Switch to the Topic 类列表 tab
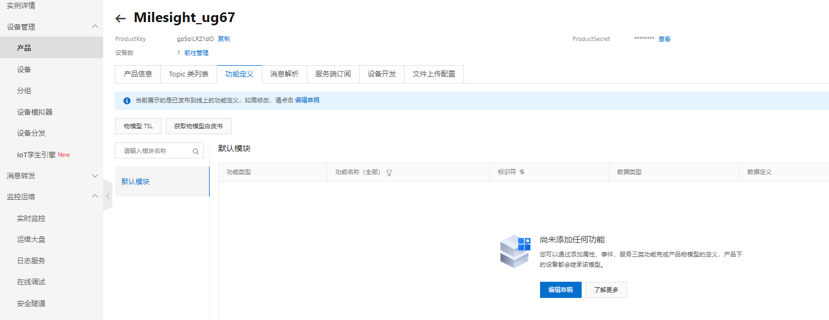 point(188,74)
